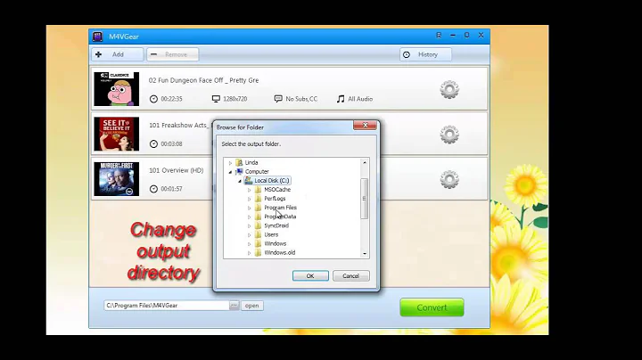Click the clock icon next to 00:03:08
Viewport: 642px width, 360px height.
tap(153, 144)
